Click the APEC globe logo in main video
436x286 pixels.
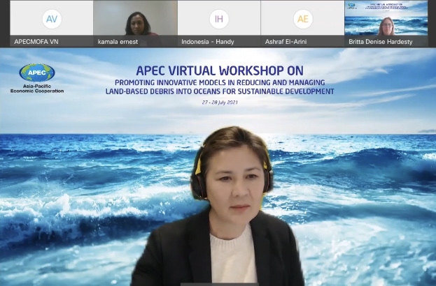click(x=36, y=73)
